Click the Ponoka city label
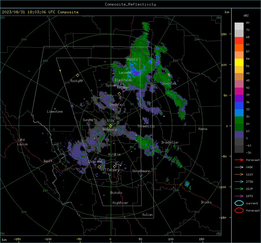 [x=132, y=60]
